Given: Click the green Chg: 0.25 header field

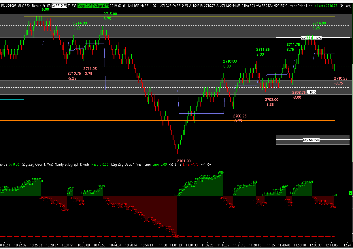Looking at the screenshot, I should click(x=84, y=6).
